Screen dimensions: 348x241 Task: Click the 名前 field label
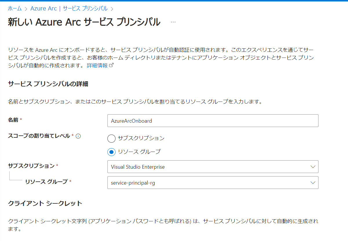point(13,120)
